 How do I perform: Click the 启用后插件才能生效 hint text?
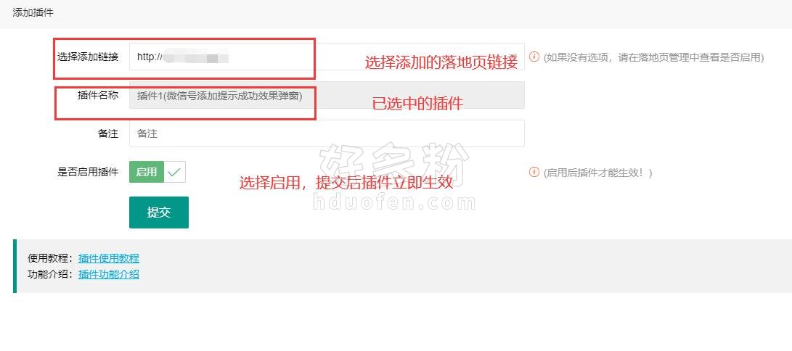[x=598, y=173]
